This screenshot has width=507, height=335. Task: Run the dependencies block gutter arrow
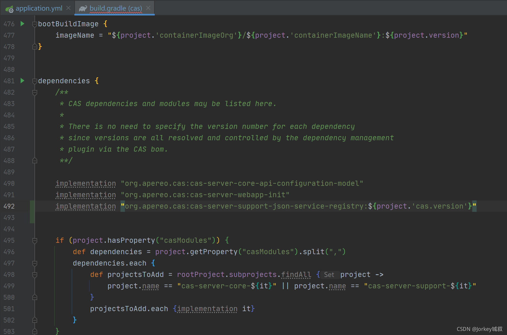(x=23, y=81)
